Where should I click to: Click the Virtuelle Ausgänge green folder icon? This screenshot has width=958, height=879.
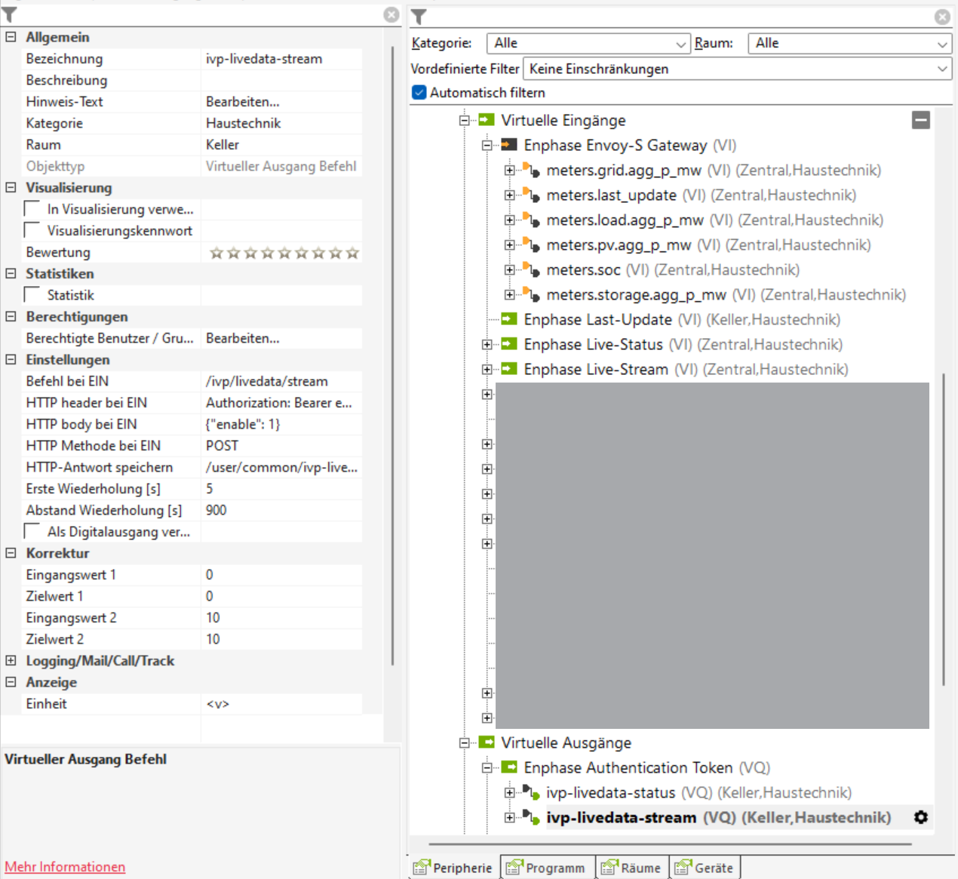pos(487,742)
